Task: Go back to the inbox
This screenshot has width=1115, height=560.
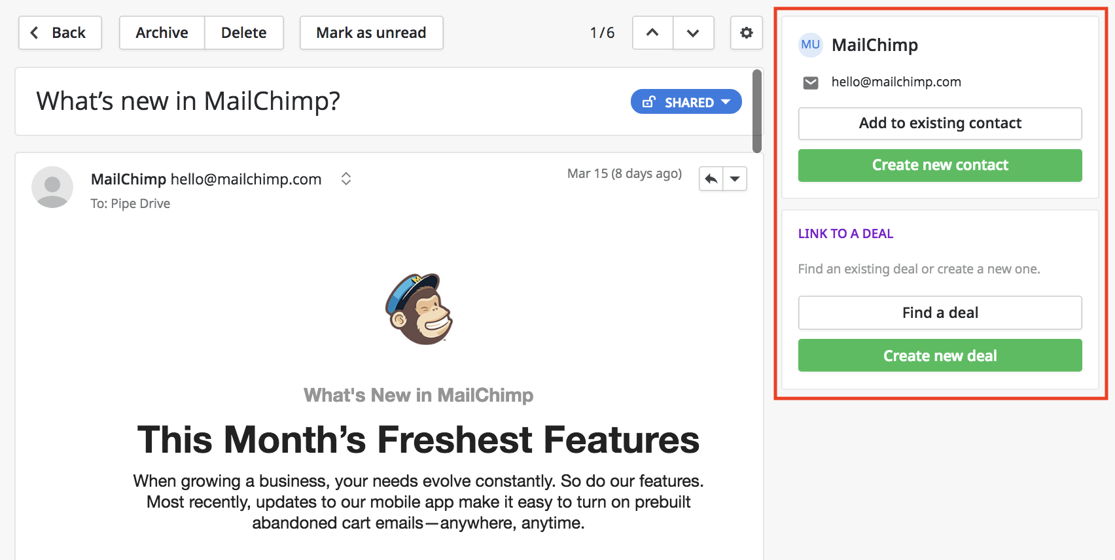Action: tap(60, 33)
